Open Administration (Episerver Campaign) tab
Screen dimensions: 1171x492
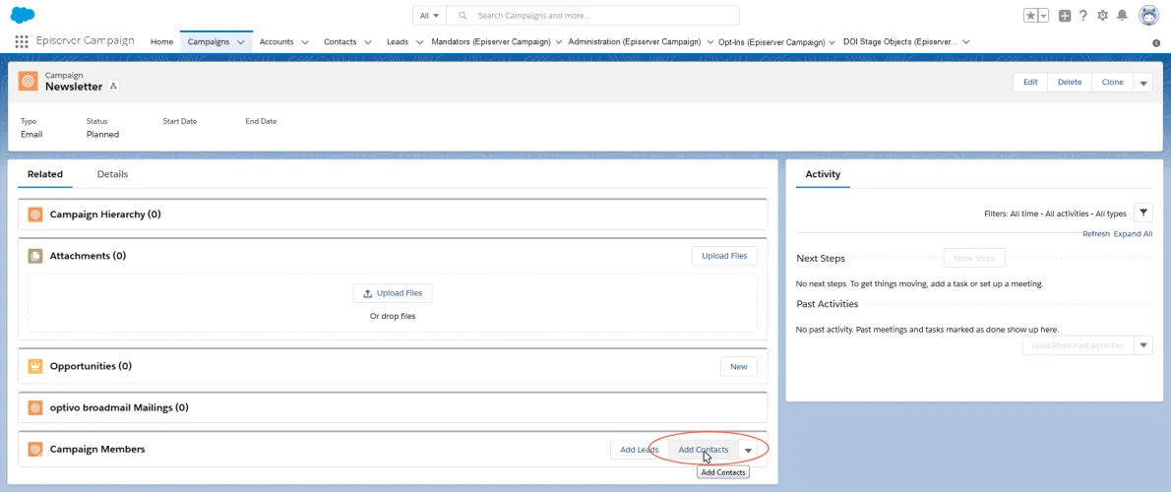634,41
